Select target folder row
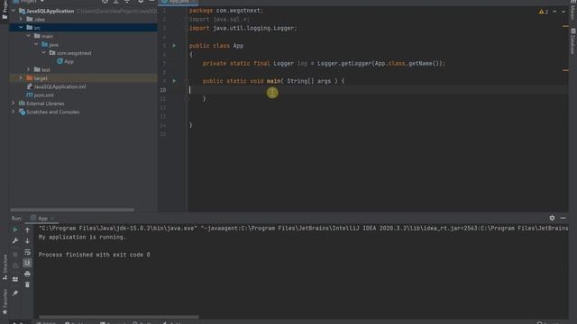 (x=83, y=78)
